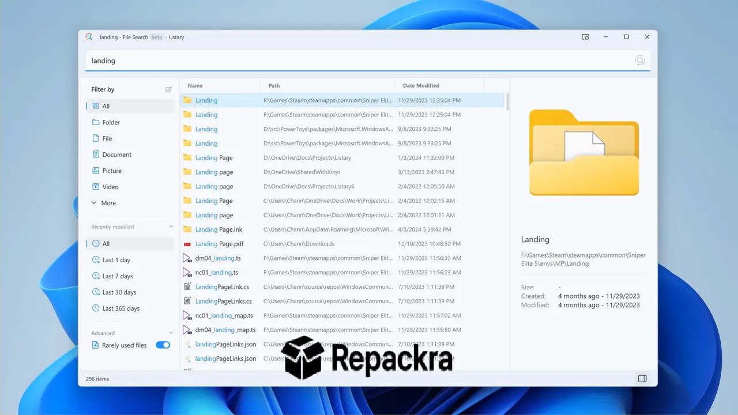Select the All filter under Filter by
The height and width of the screenshot is (415, 738).
(x=130, y=106)
